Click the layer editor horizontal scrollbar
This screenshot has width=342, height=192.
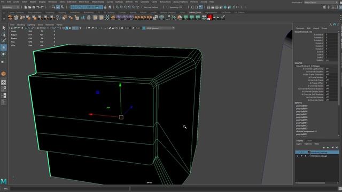coord(311,183)
